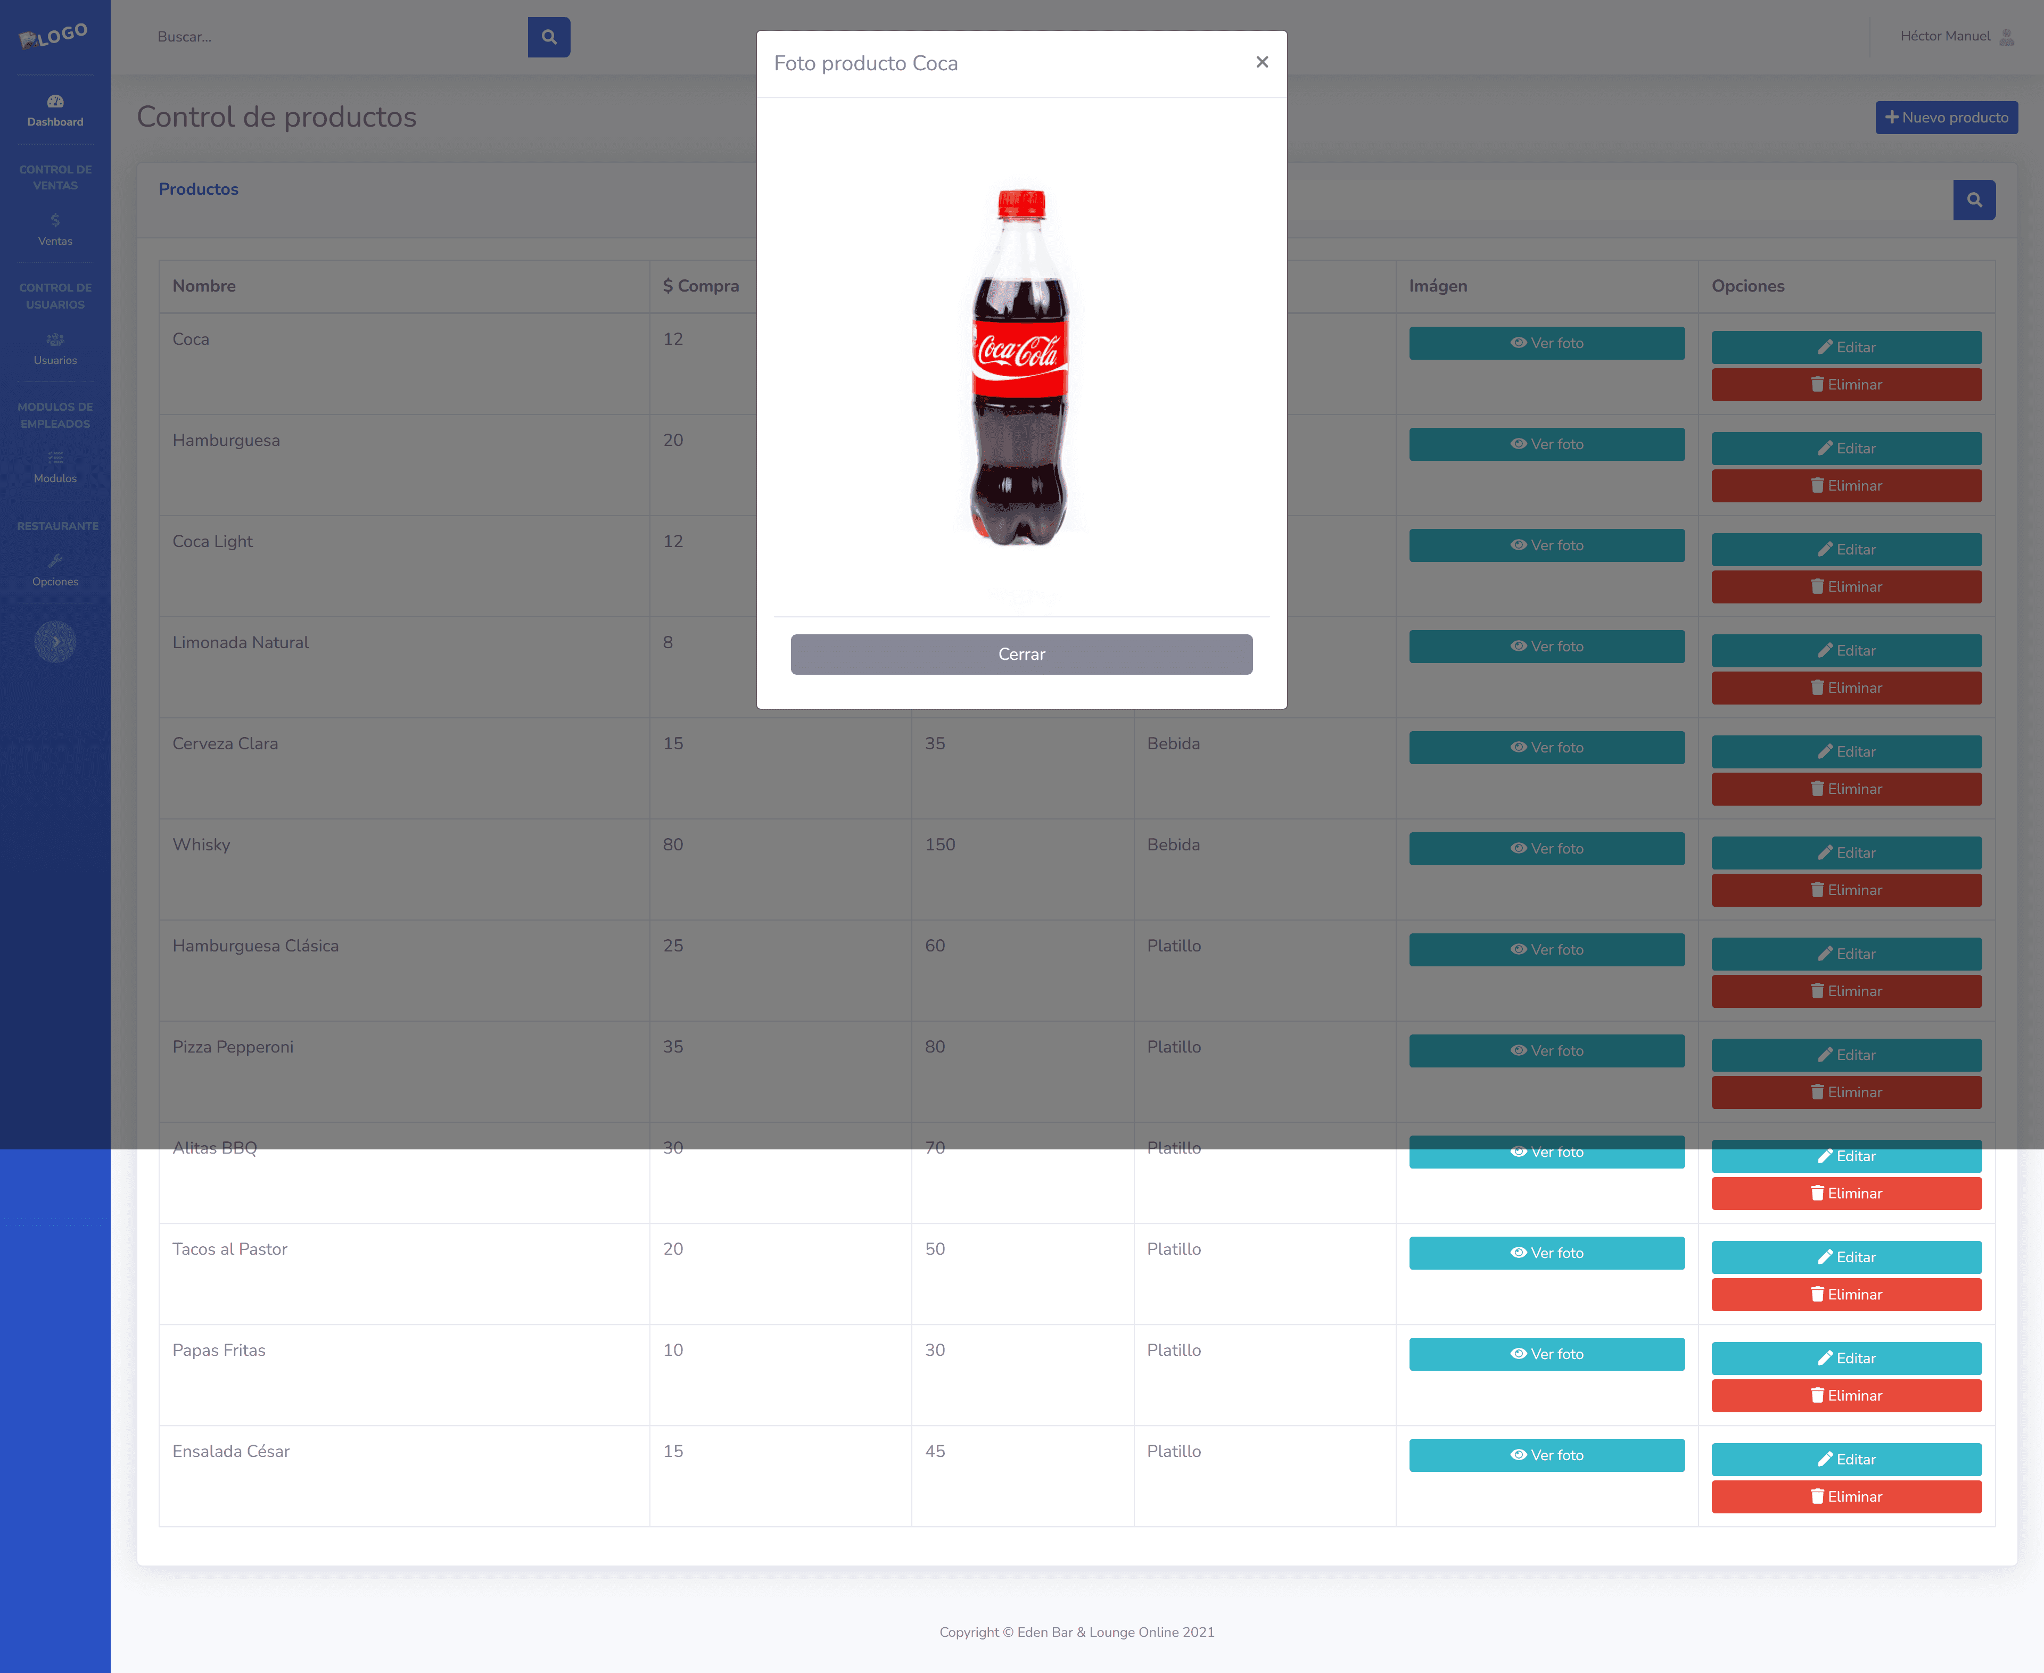Click the Productos panel search magnifier button

tap(1974, 201)
